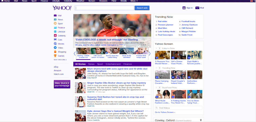Click the Sign in person icon

184,8
